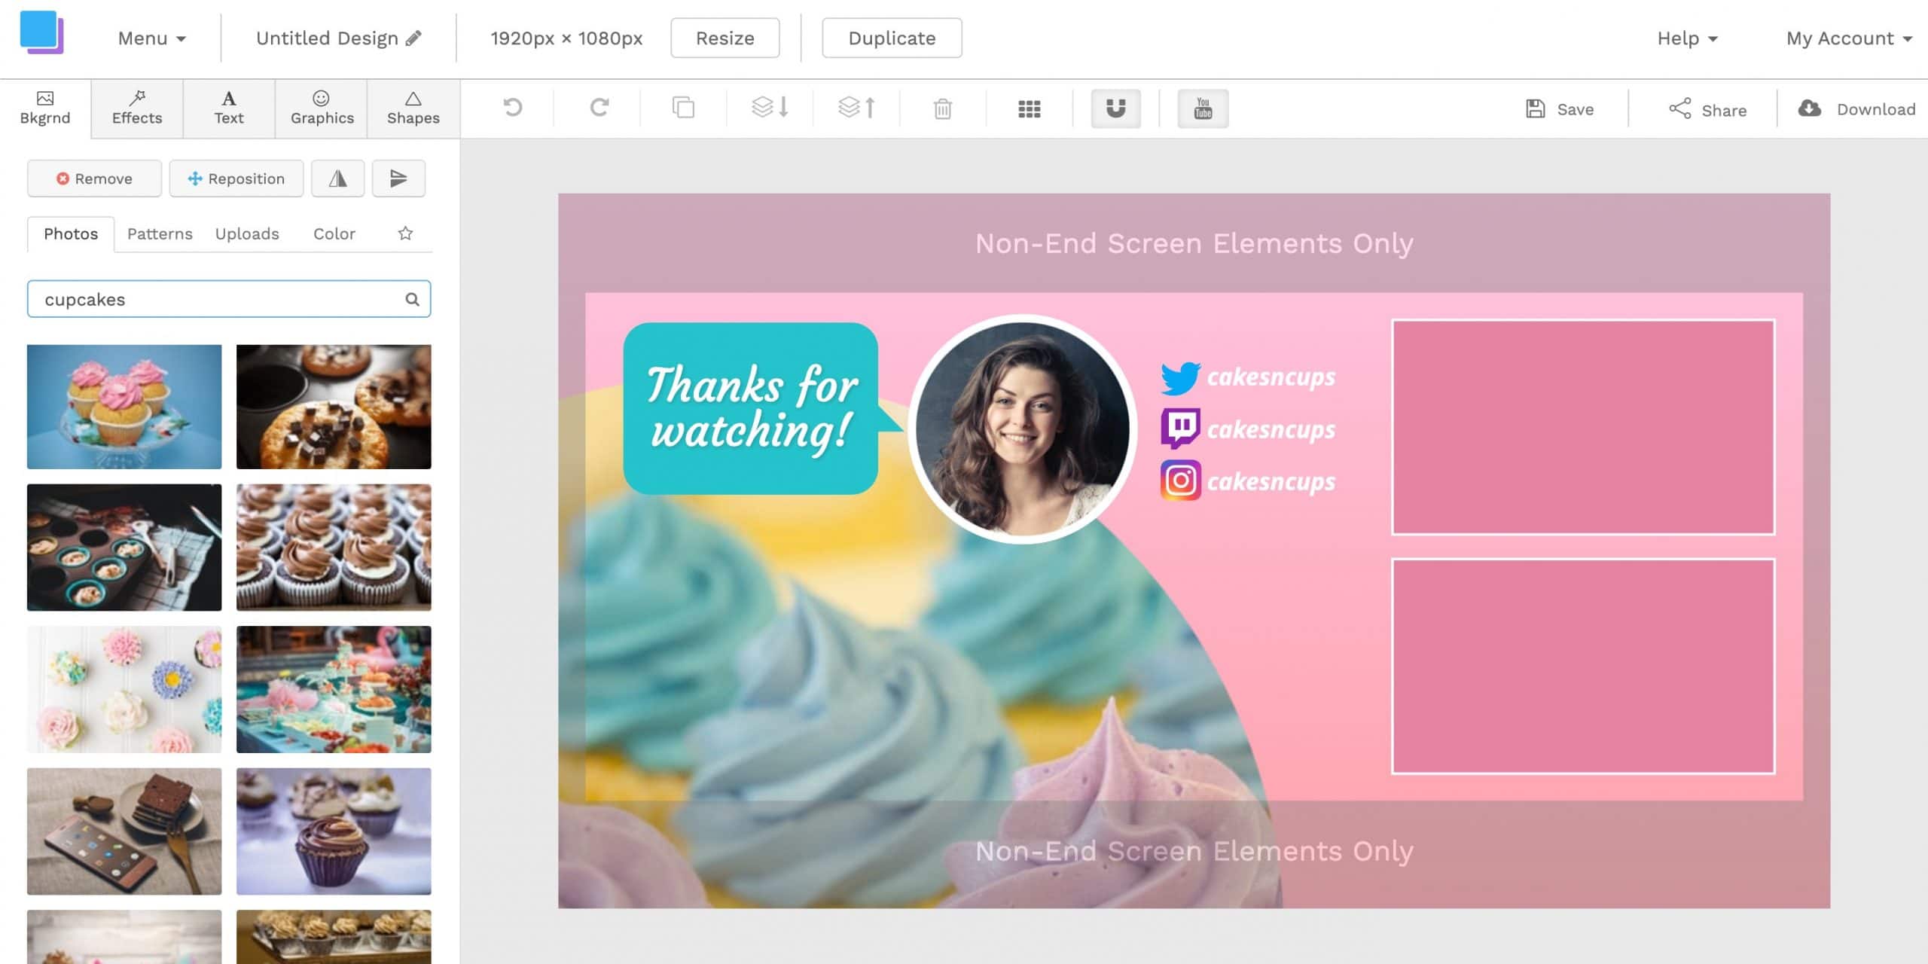Select cakesncups text beside Twitch
The width and height of the screenshot is (1928, 964).
tap(1271, 429)
